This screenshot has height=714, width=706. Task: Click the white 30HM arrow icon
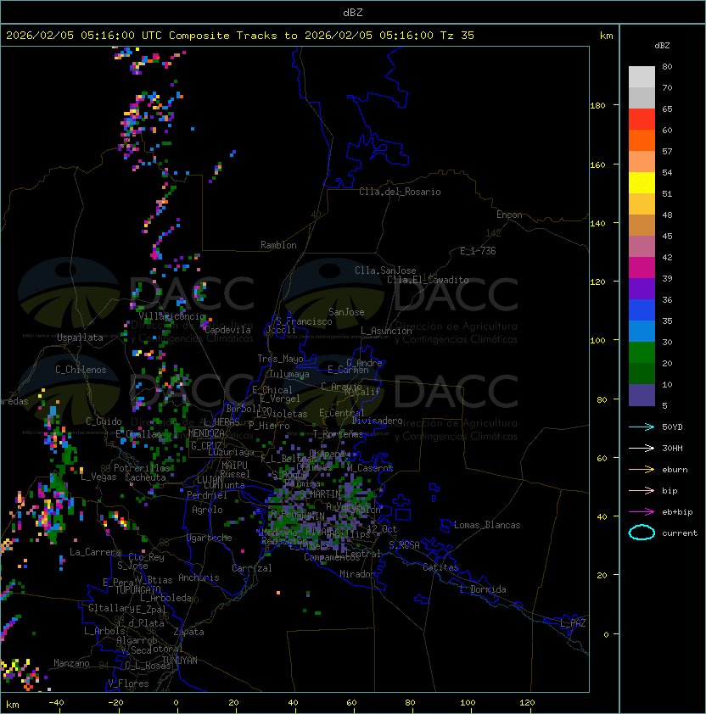pyautogui.click(x=642, y=448)
